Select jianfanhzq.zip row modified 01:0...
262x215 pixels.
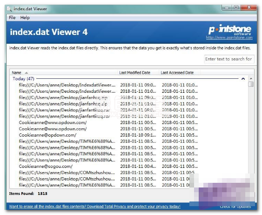point(108,104)
